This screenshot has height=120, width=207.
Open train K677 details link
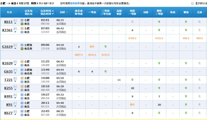(x=8, y=113)
